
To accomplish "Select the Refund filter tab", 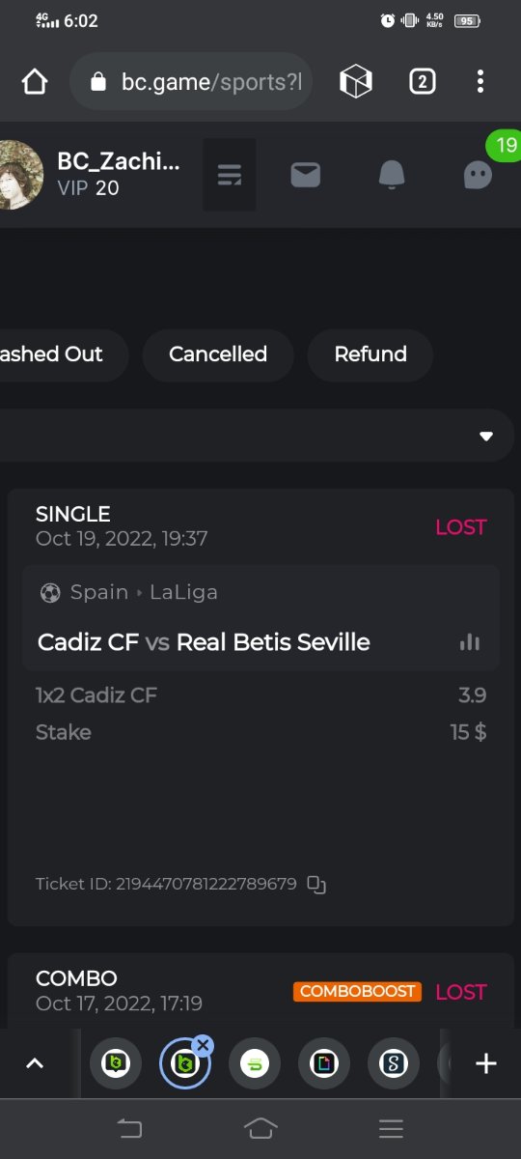I will click(x=370, y=354).
